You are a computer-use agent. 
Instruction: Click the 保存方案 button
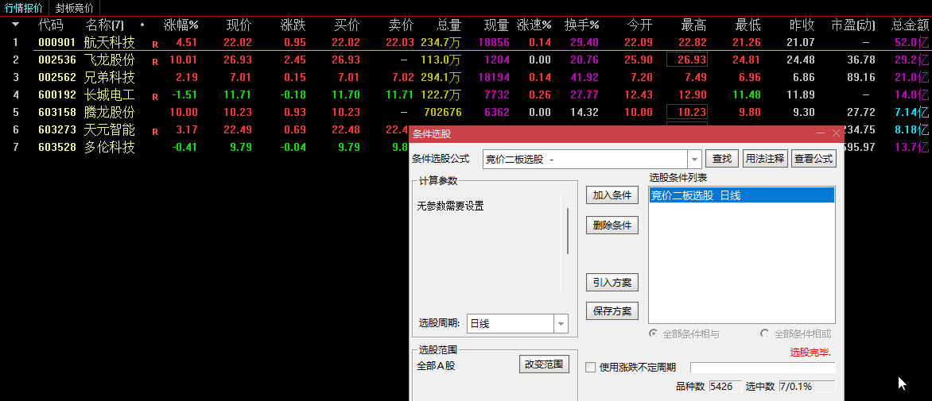pos(612,310)
